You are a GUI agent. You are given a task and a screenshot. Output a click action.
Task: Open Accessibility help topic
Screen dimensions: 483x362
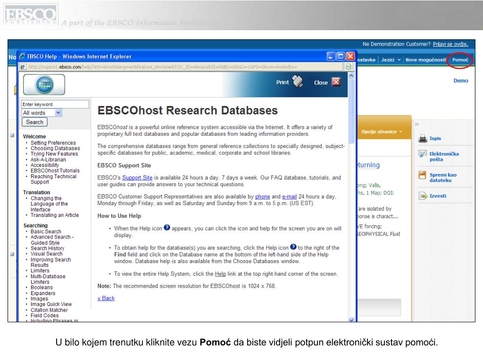pos(45,165)
